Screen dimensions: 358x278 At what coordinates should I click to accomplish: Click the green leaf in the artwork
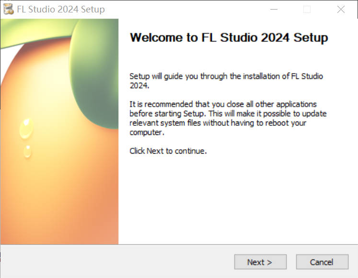pos(96,77)
